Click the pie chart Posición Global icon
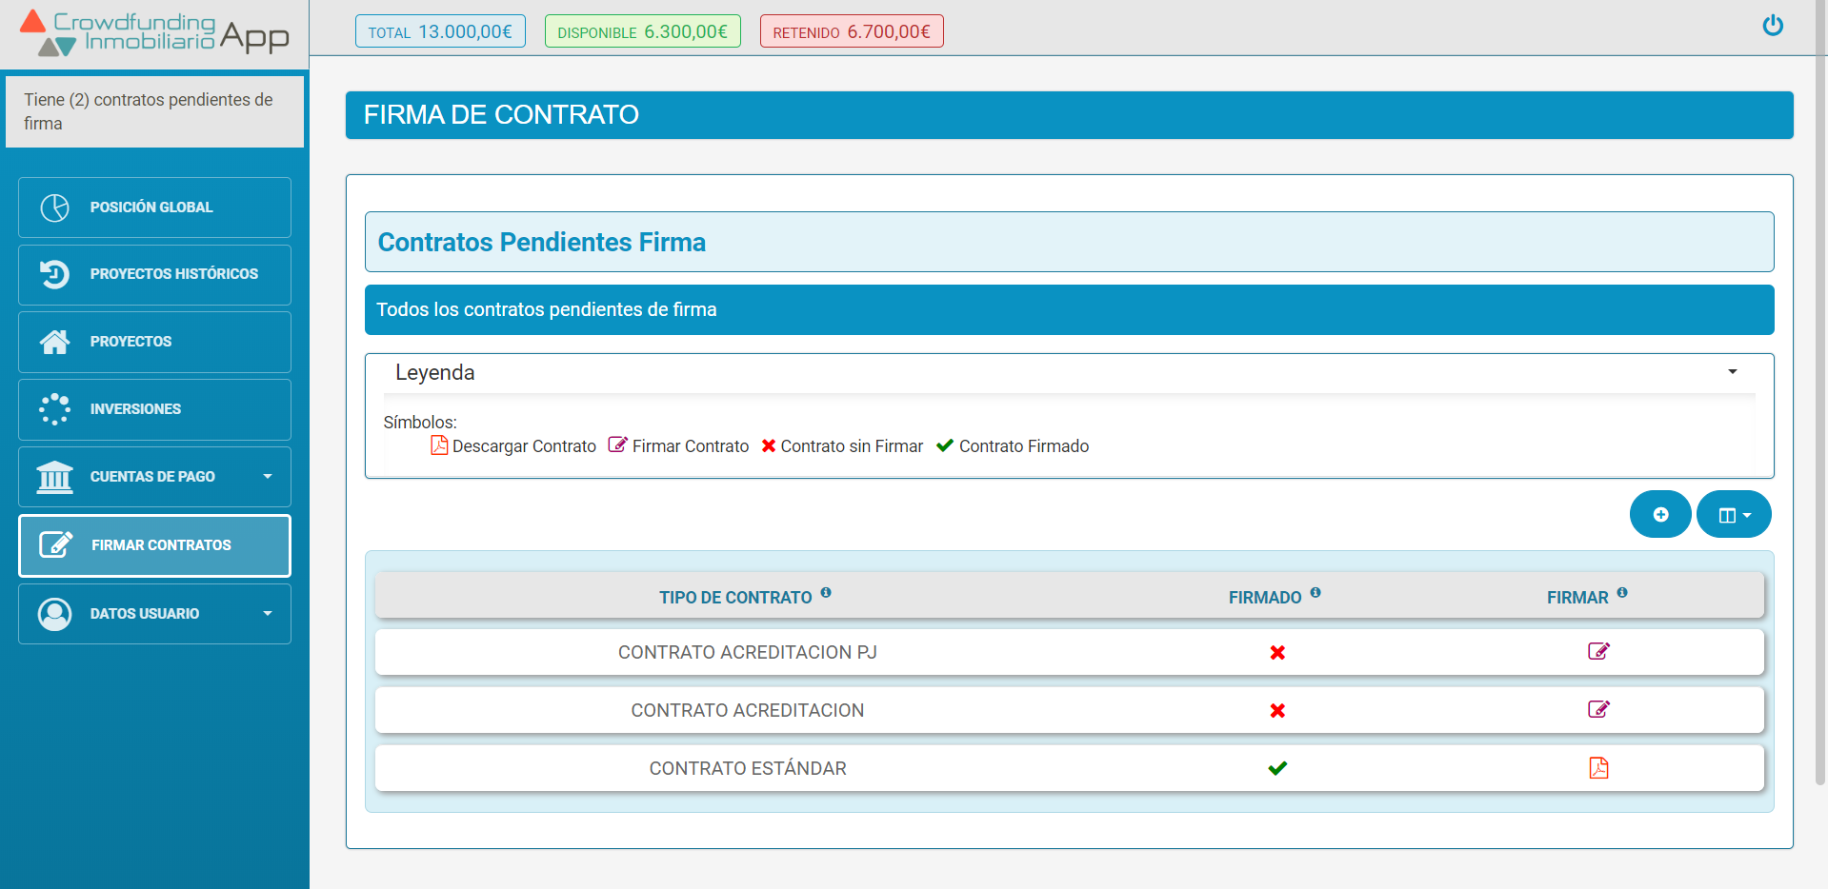The width and height of the screenshot is (1828, 889). (55, 207)
